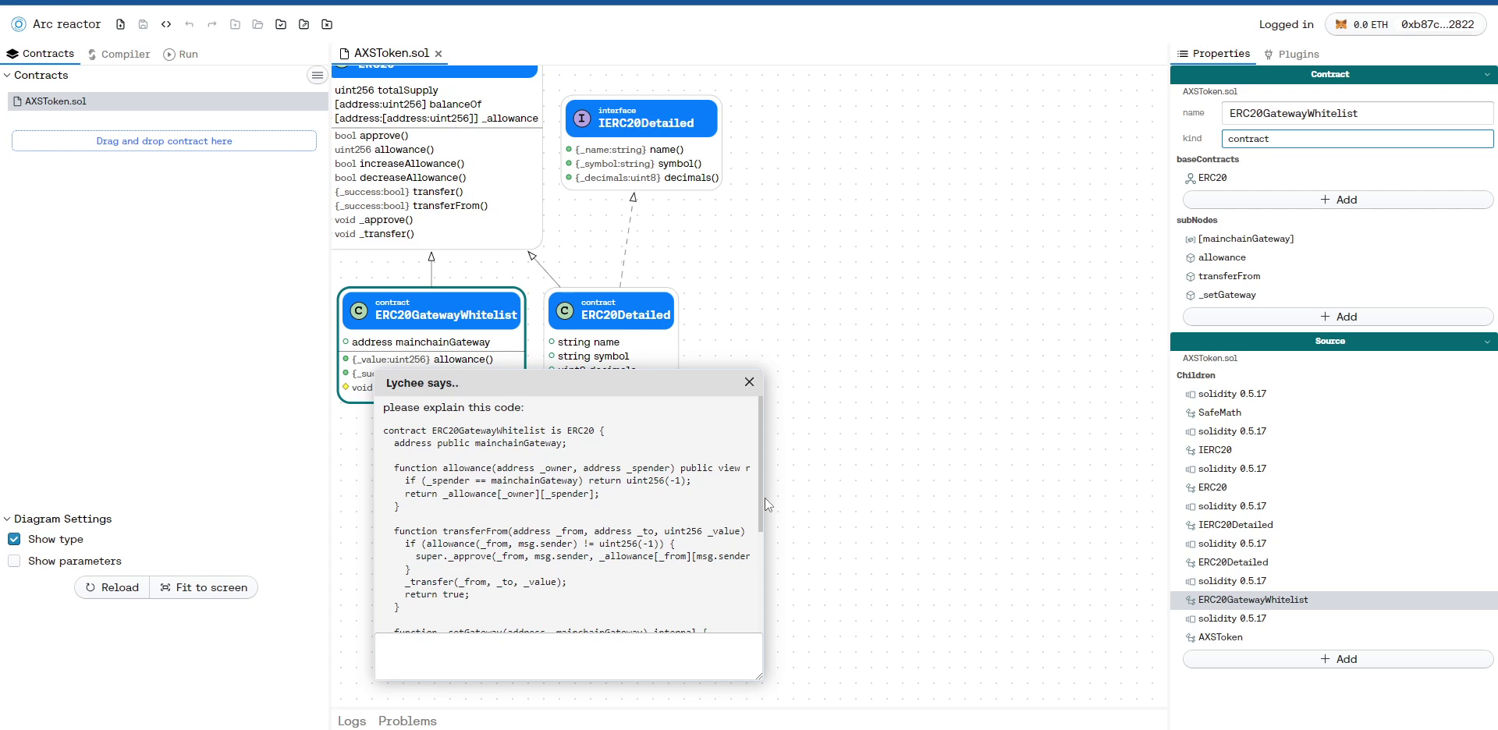Click the contract name input field

[x=1357, y=113]
